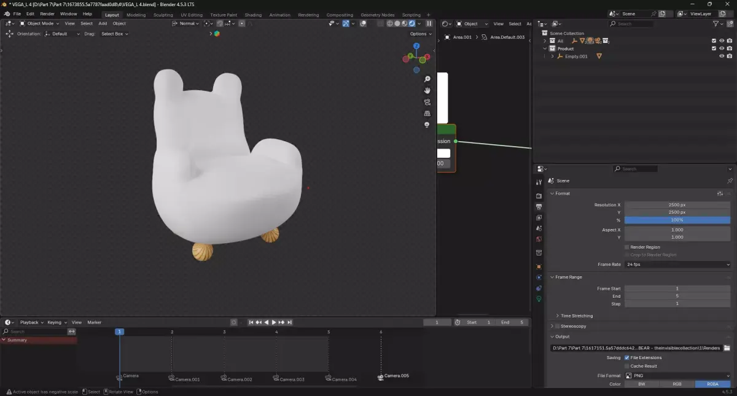Open the Tool properties tab icon
This screenshot has height=396, width=737.
[539, 182]
